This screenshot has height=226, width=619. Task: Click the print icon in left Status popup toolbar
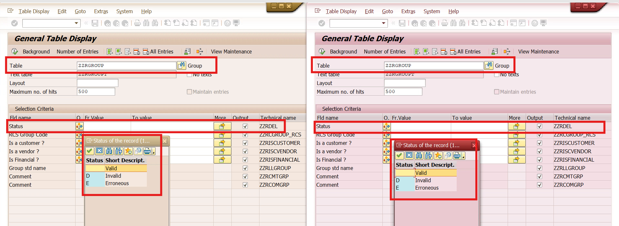pos(147,151)
